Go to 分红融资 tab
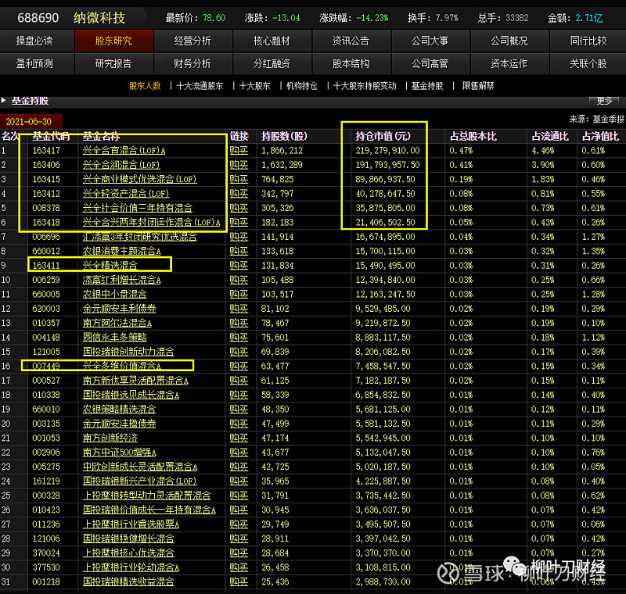 [272, 64]
